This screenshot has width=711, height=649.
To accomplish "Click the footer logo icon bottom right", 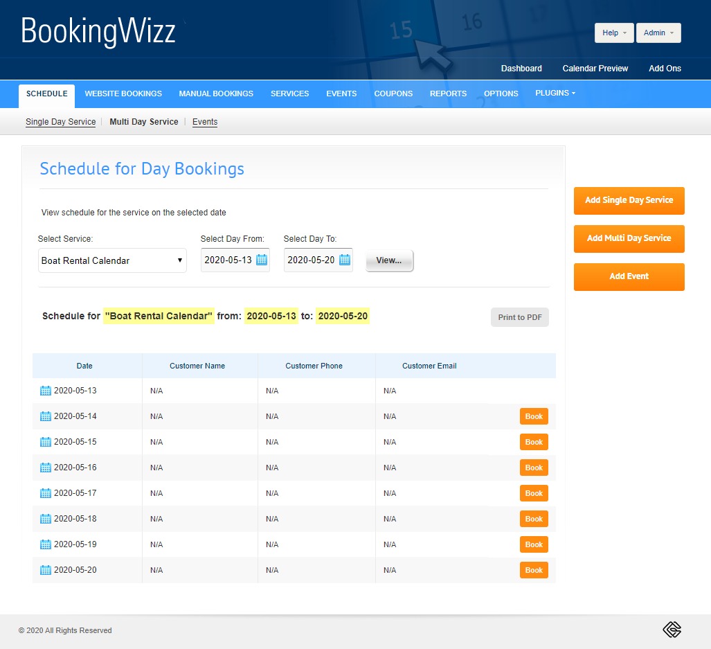I will coord(671,629).
